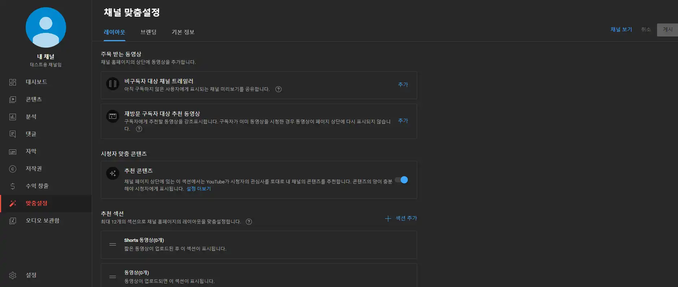Click the 주목 받는 동영상 heading
Viewport: 678px width, 287px height.
pyautogui.click(x=121, y=54)
